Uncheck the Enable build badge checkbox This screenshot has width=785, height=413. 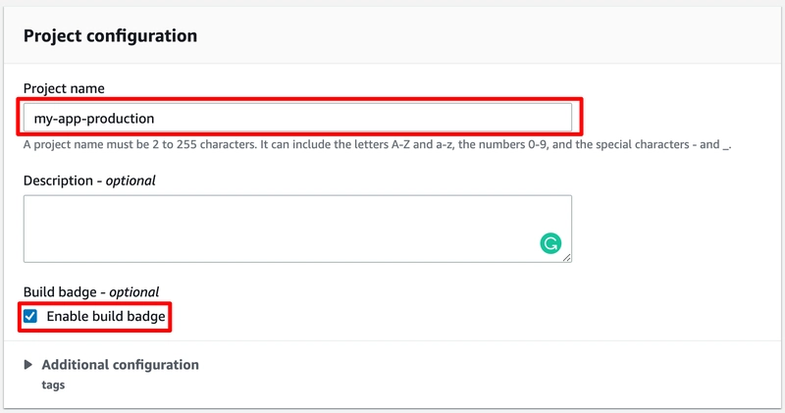click(x=30, y=316)
